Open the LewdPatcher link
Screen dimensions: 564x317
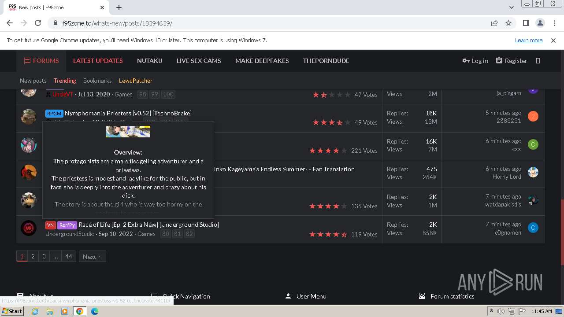coord(136,81)
